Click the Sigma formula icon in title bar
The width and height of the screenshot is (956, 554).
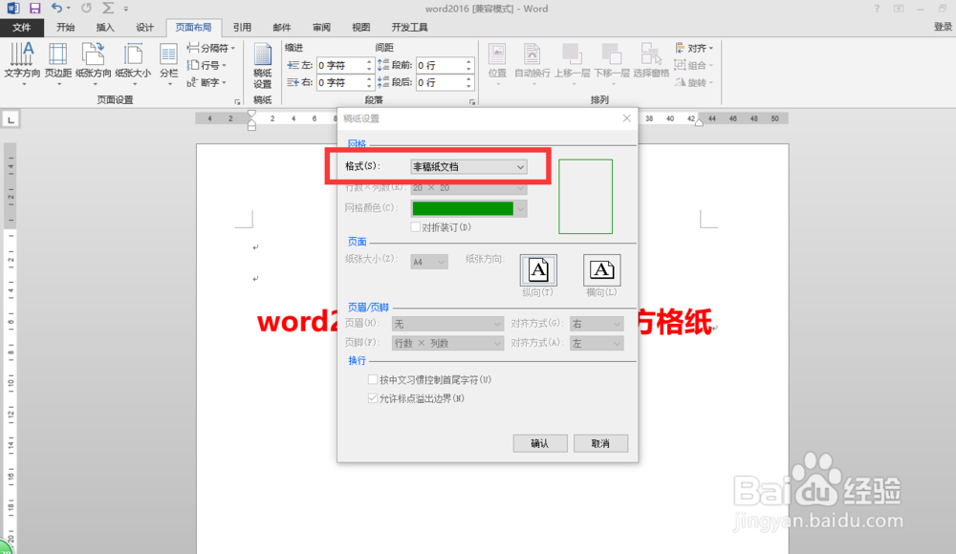[x=108, y=8]
